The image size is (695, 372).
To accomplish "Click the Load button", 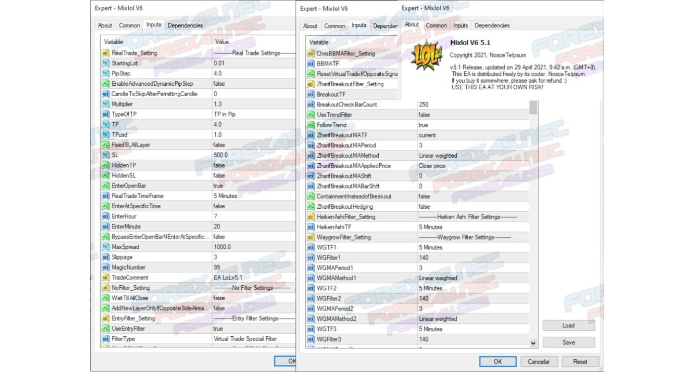I will click(x=568, y=325).
